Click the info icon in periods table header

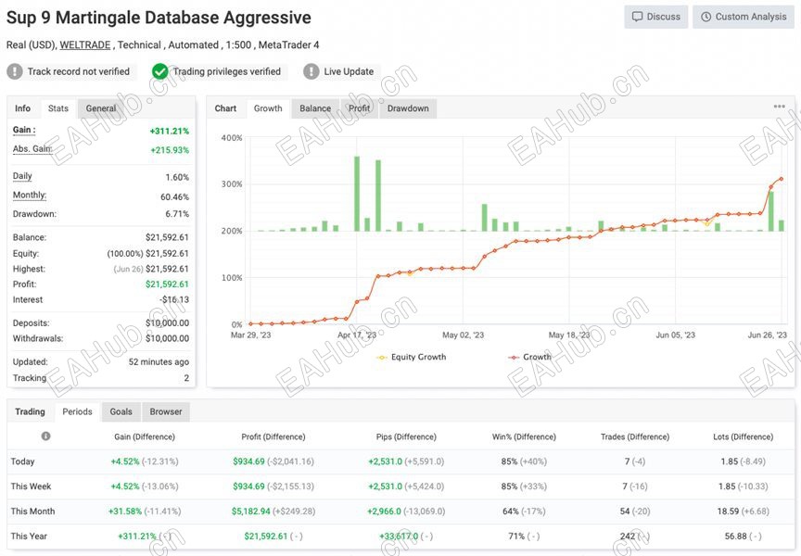(x=46, y=436)
